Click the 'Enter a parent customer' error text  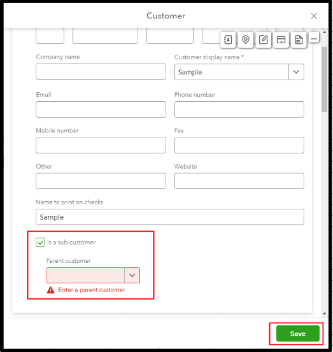coord(92,290)
